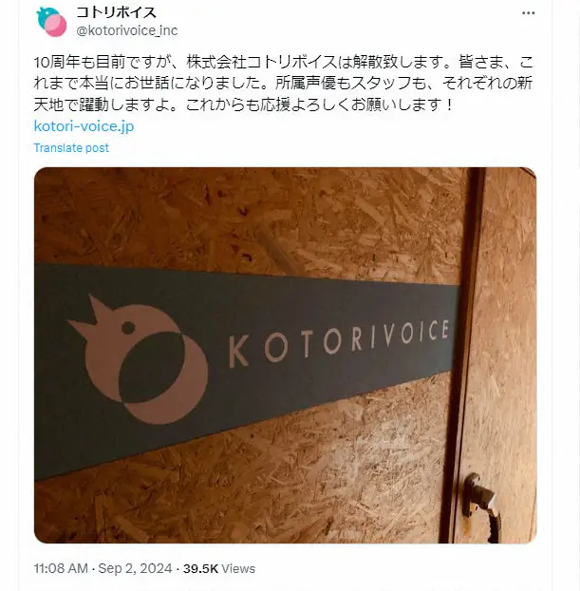Click the 株式会社コトリボイス text in the tweet
This screenshot has width=580, height=591.
261,62
